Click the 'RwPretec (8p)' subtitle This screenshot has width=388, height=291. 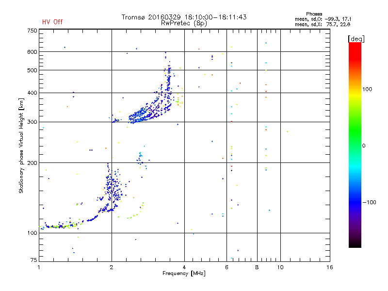[184, 23]
